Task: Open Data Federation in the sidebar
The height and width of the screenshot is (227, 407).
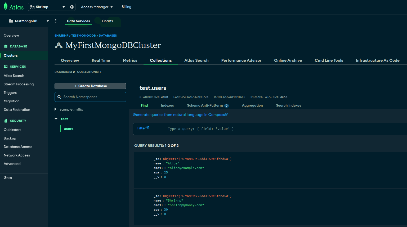Action: point(17,110)
